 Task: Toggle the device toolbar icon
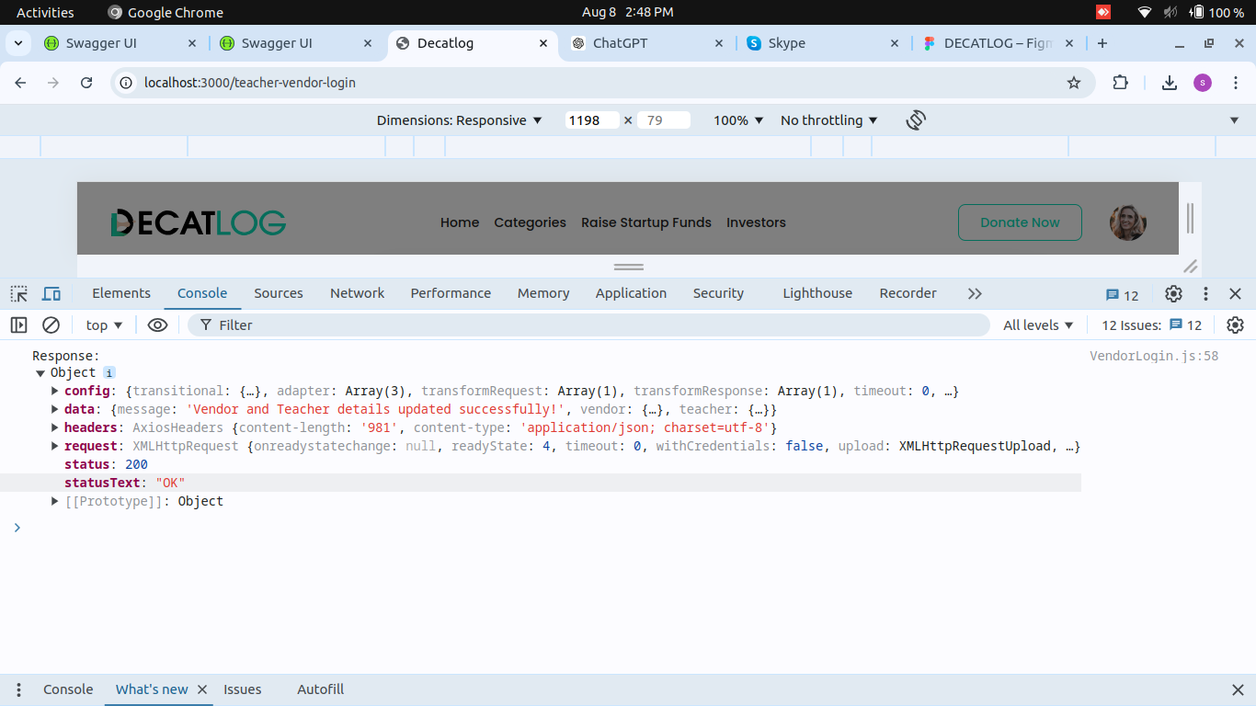(51, 294)
